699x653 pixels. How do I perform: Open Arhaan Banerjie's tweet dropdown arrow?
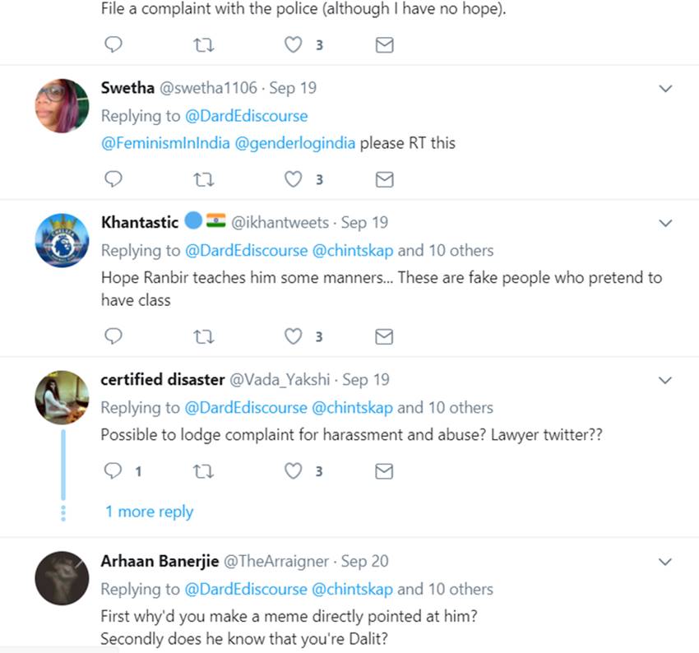pyautogui.click(x=666, y=563)
